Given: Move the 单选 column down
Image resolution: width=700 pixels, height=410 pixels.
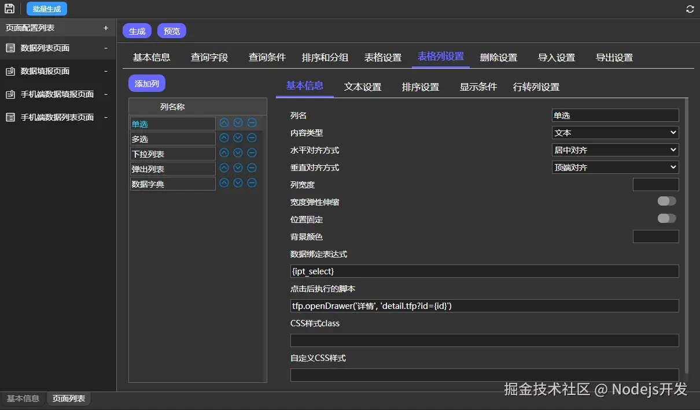Looking at the screenshot, I should (x=238, y=123).
